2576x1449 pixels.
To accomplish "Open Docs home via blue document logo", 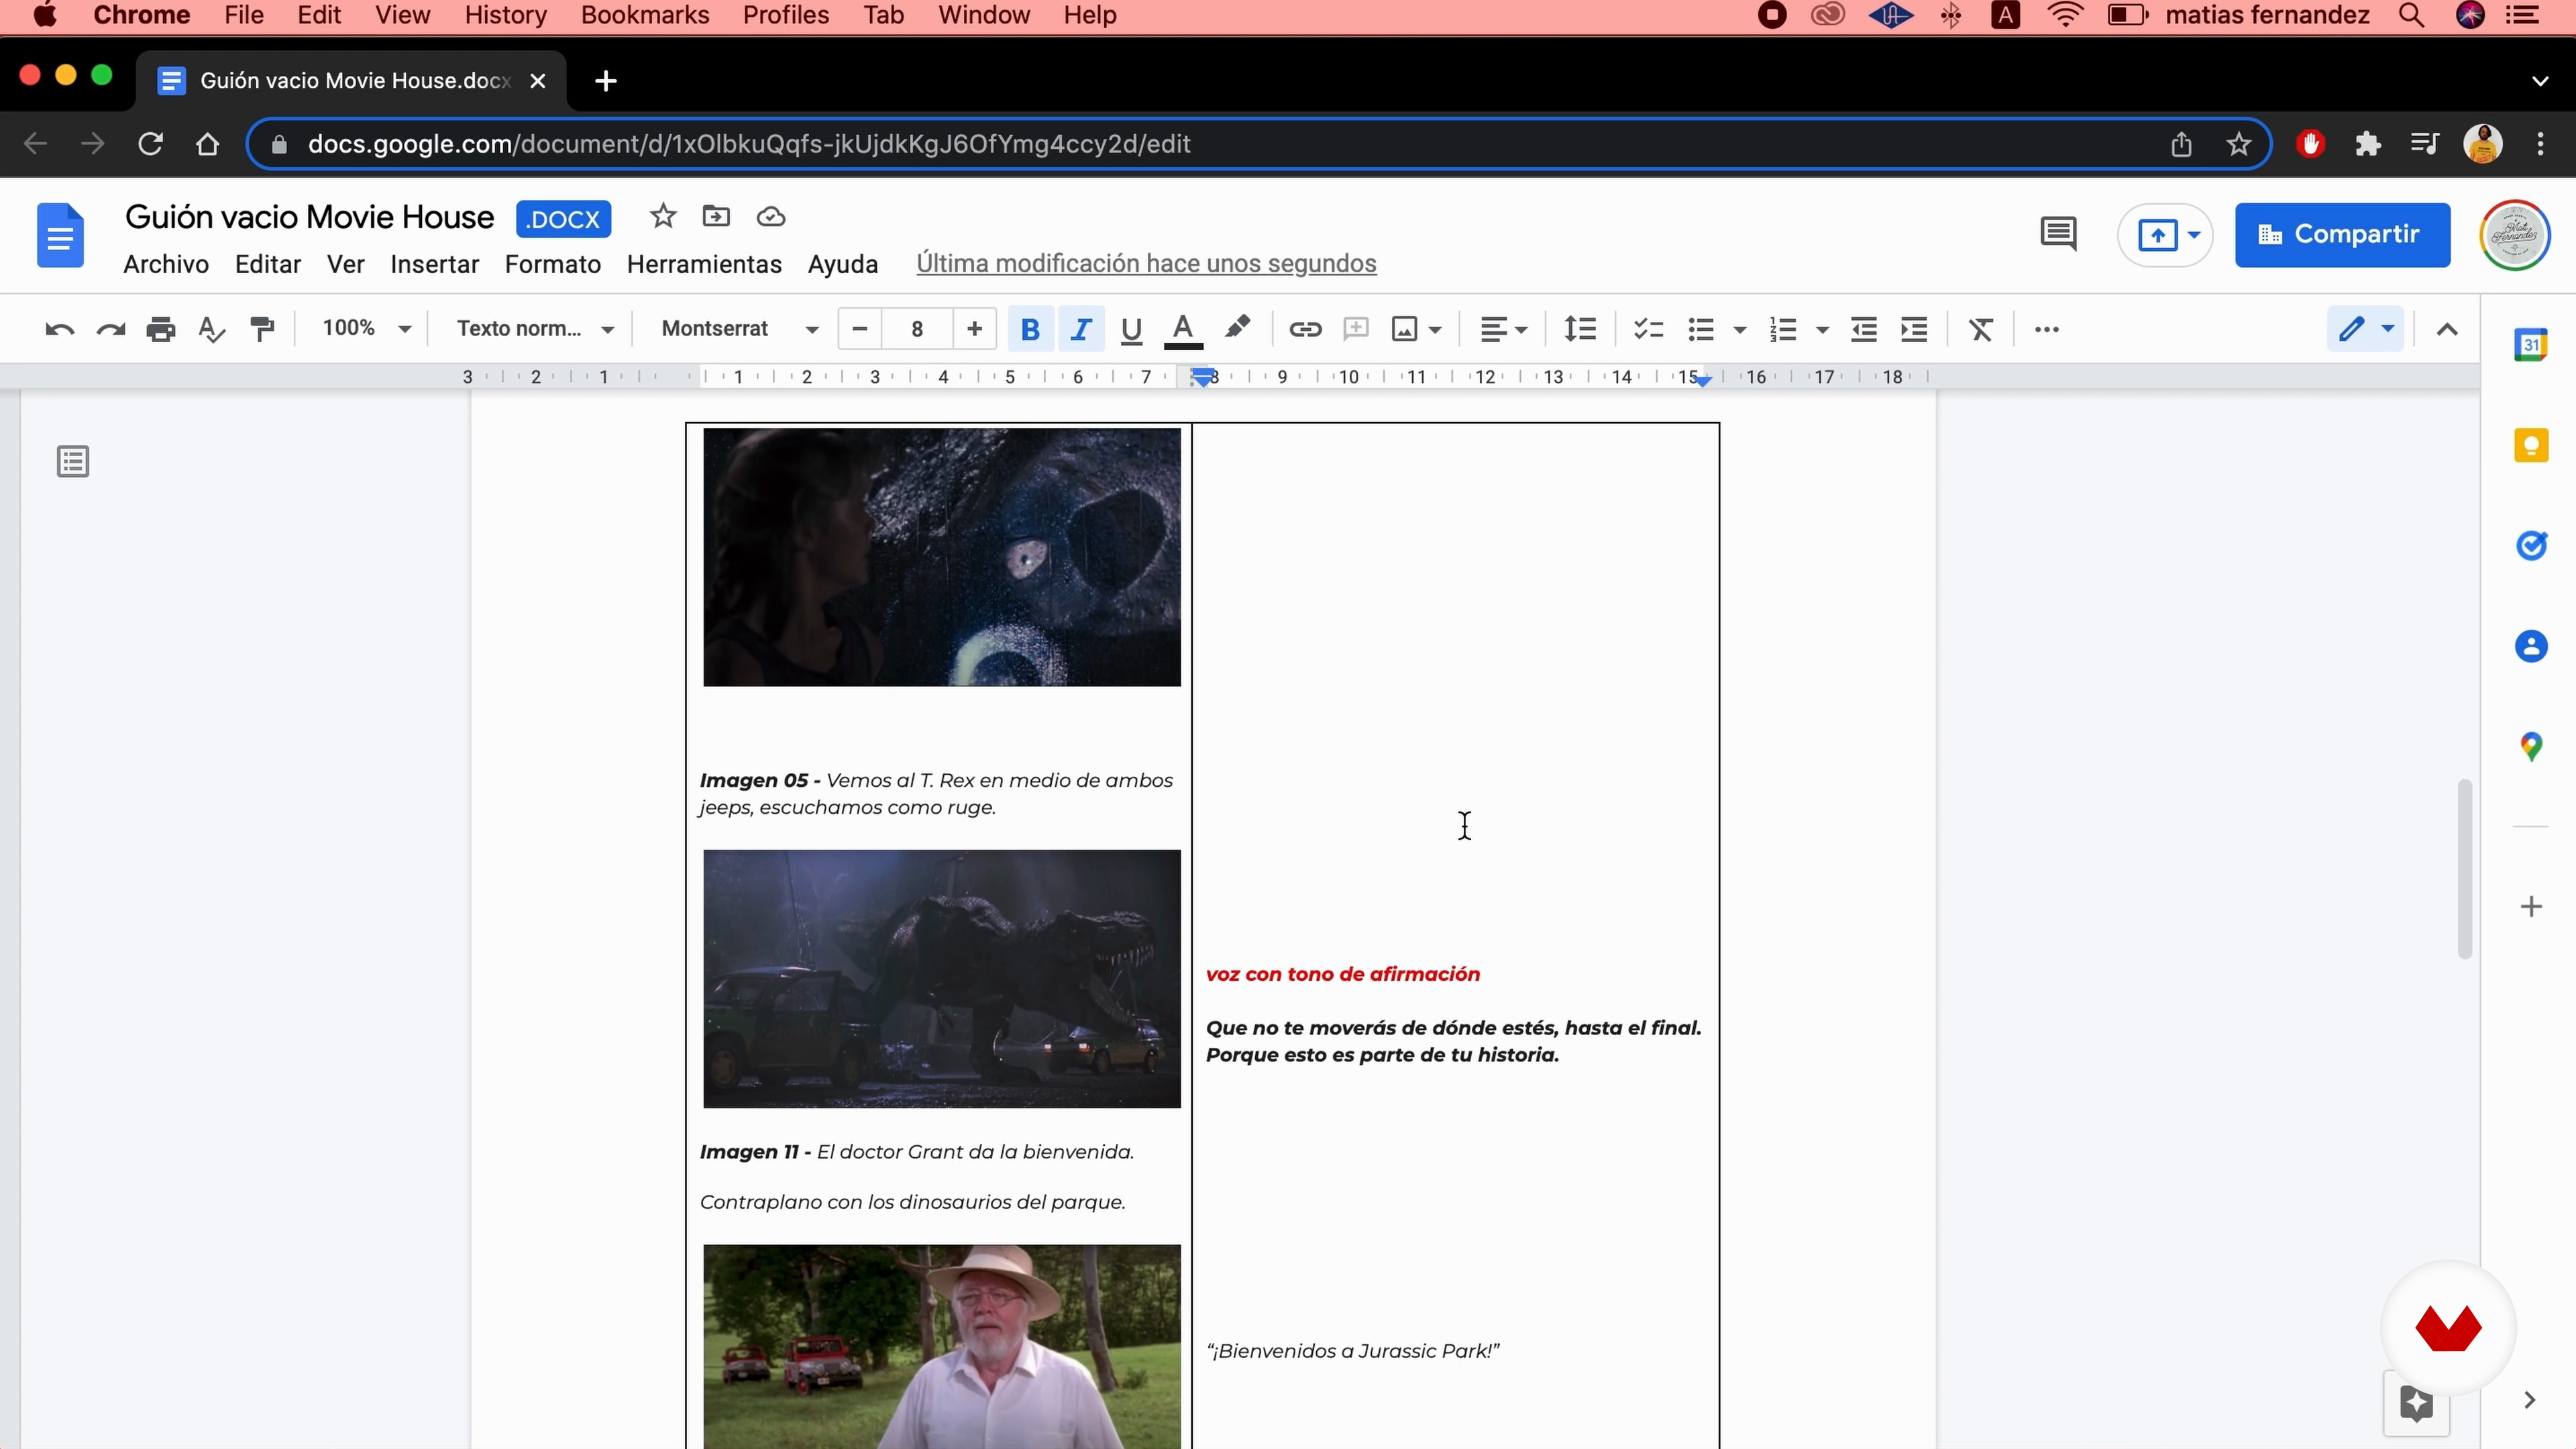I will pyautogui.click(x=60, y=235).
